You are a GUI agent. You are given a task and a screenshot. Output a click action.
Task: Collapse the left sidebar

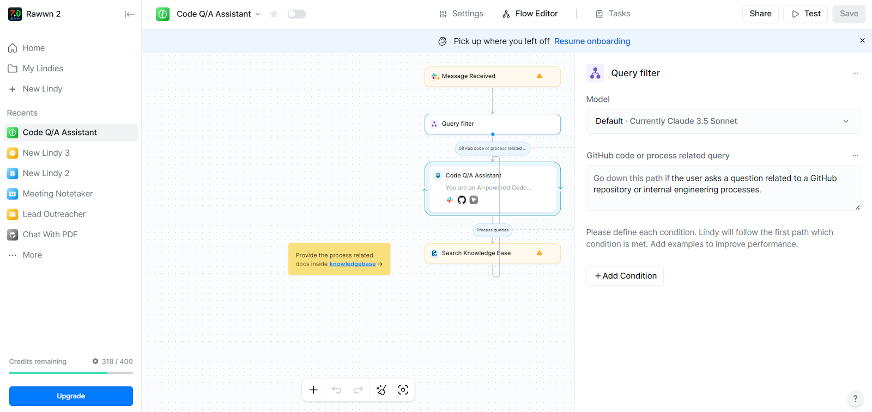[x=129, y=14]
